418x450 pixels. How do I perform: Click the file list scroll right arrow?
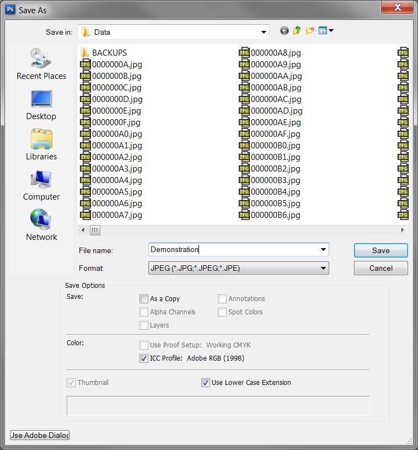pyautogui.click(x=403, y=230)
